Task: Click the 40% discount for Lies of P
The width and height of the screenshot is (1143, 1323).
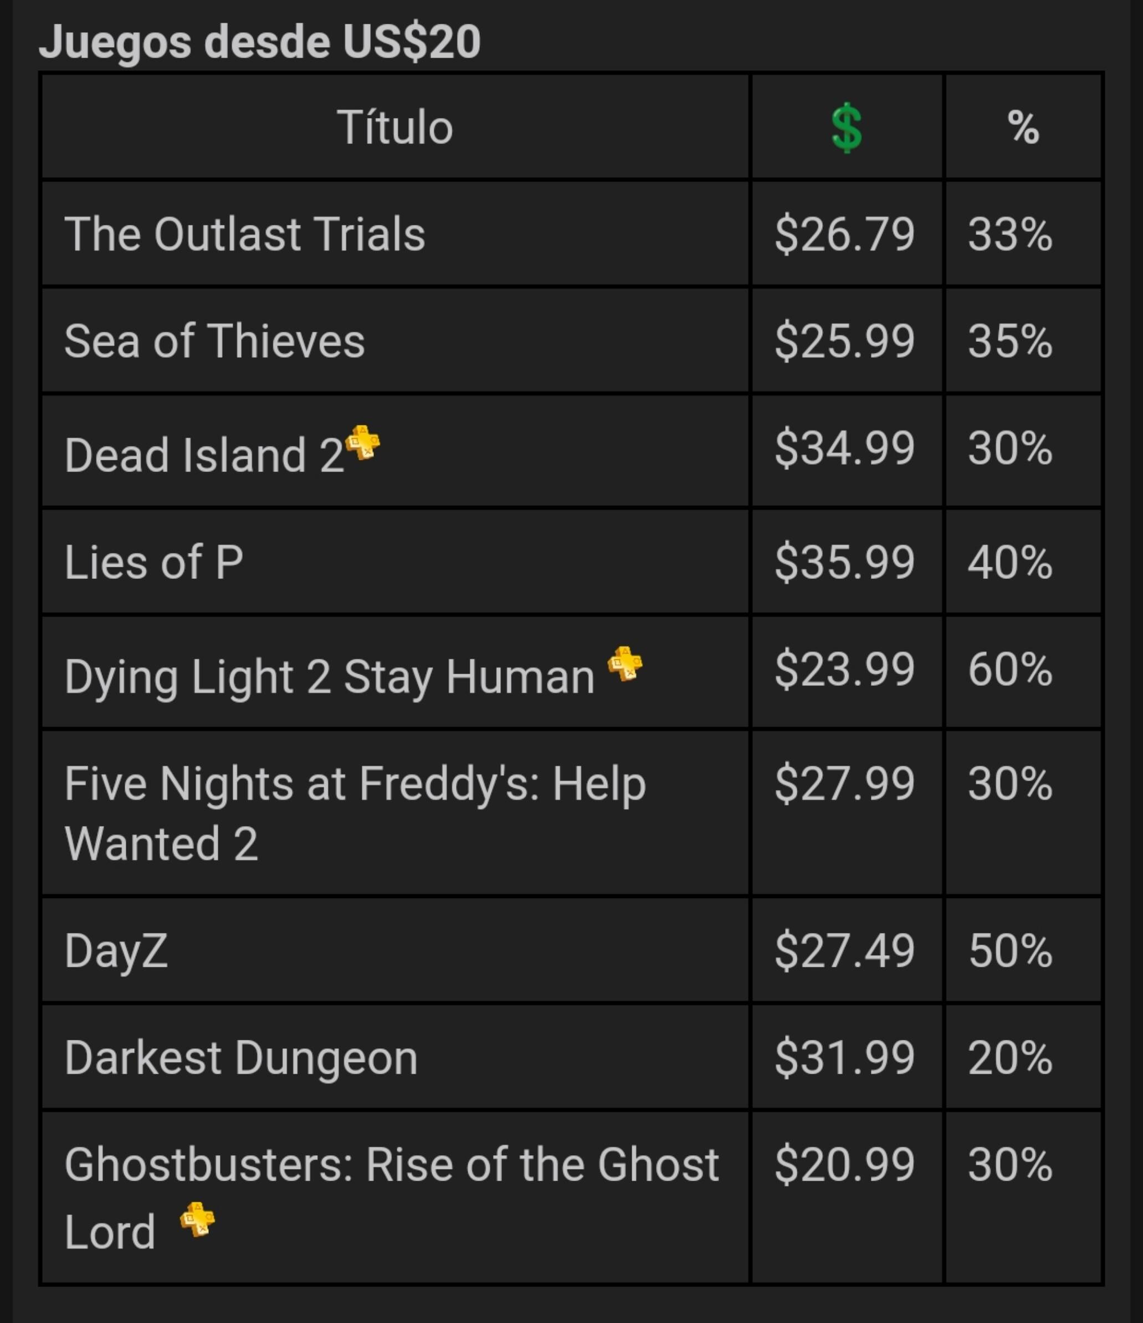Action: click(1010, 562)
